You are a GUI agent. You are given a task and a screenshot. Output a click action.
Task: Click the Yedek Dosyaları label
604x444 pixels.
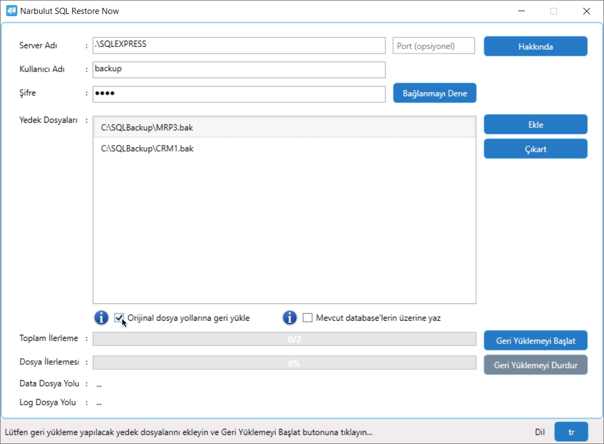[48, 120]
